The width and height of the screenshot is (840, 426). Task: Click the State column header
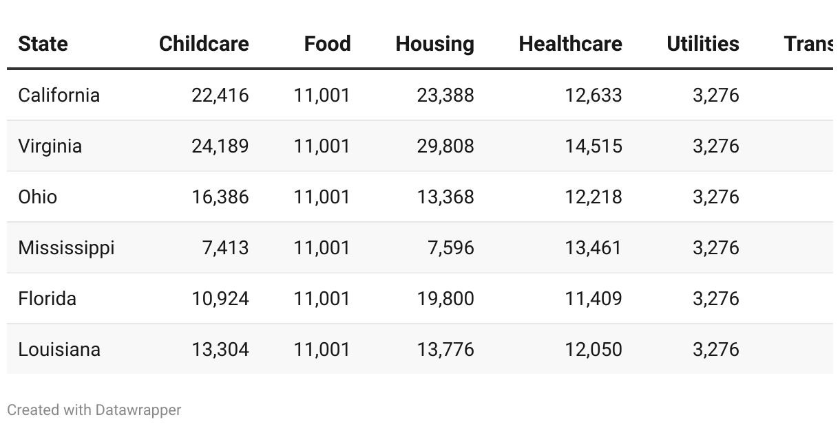(43, 44)
